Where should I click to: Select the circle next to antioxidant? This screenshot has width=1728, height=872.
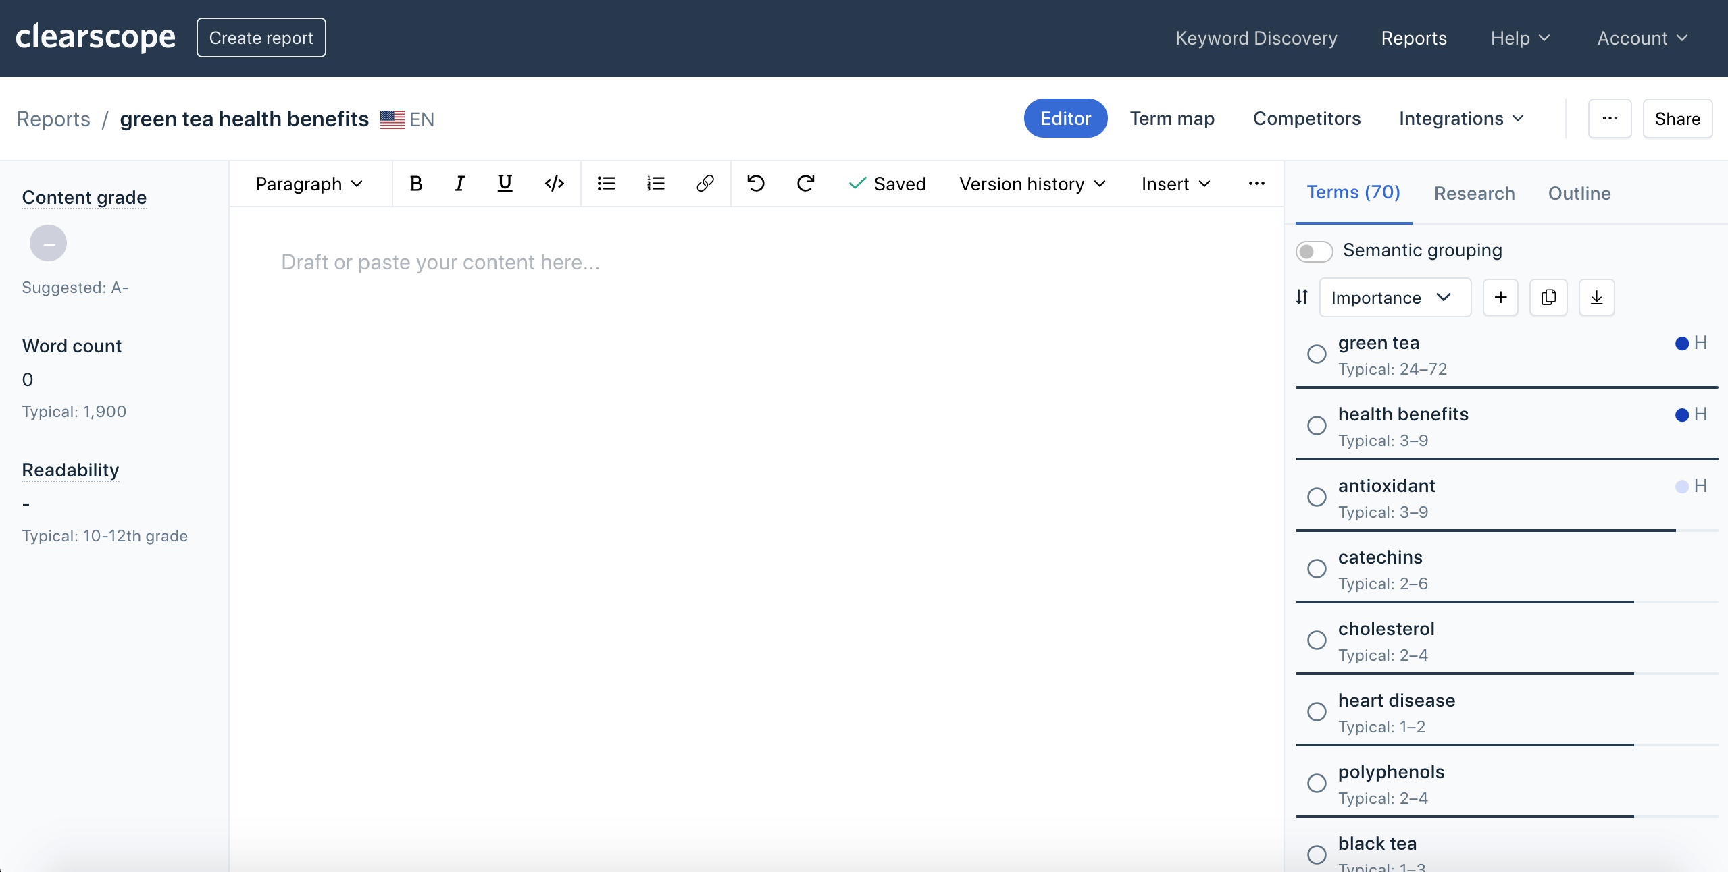1317,497
